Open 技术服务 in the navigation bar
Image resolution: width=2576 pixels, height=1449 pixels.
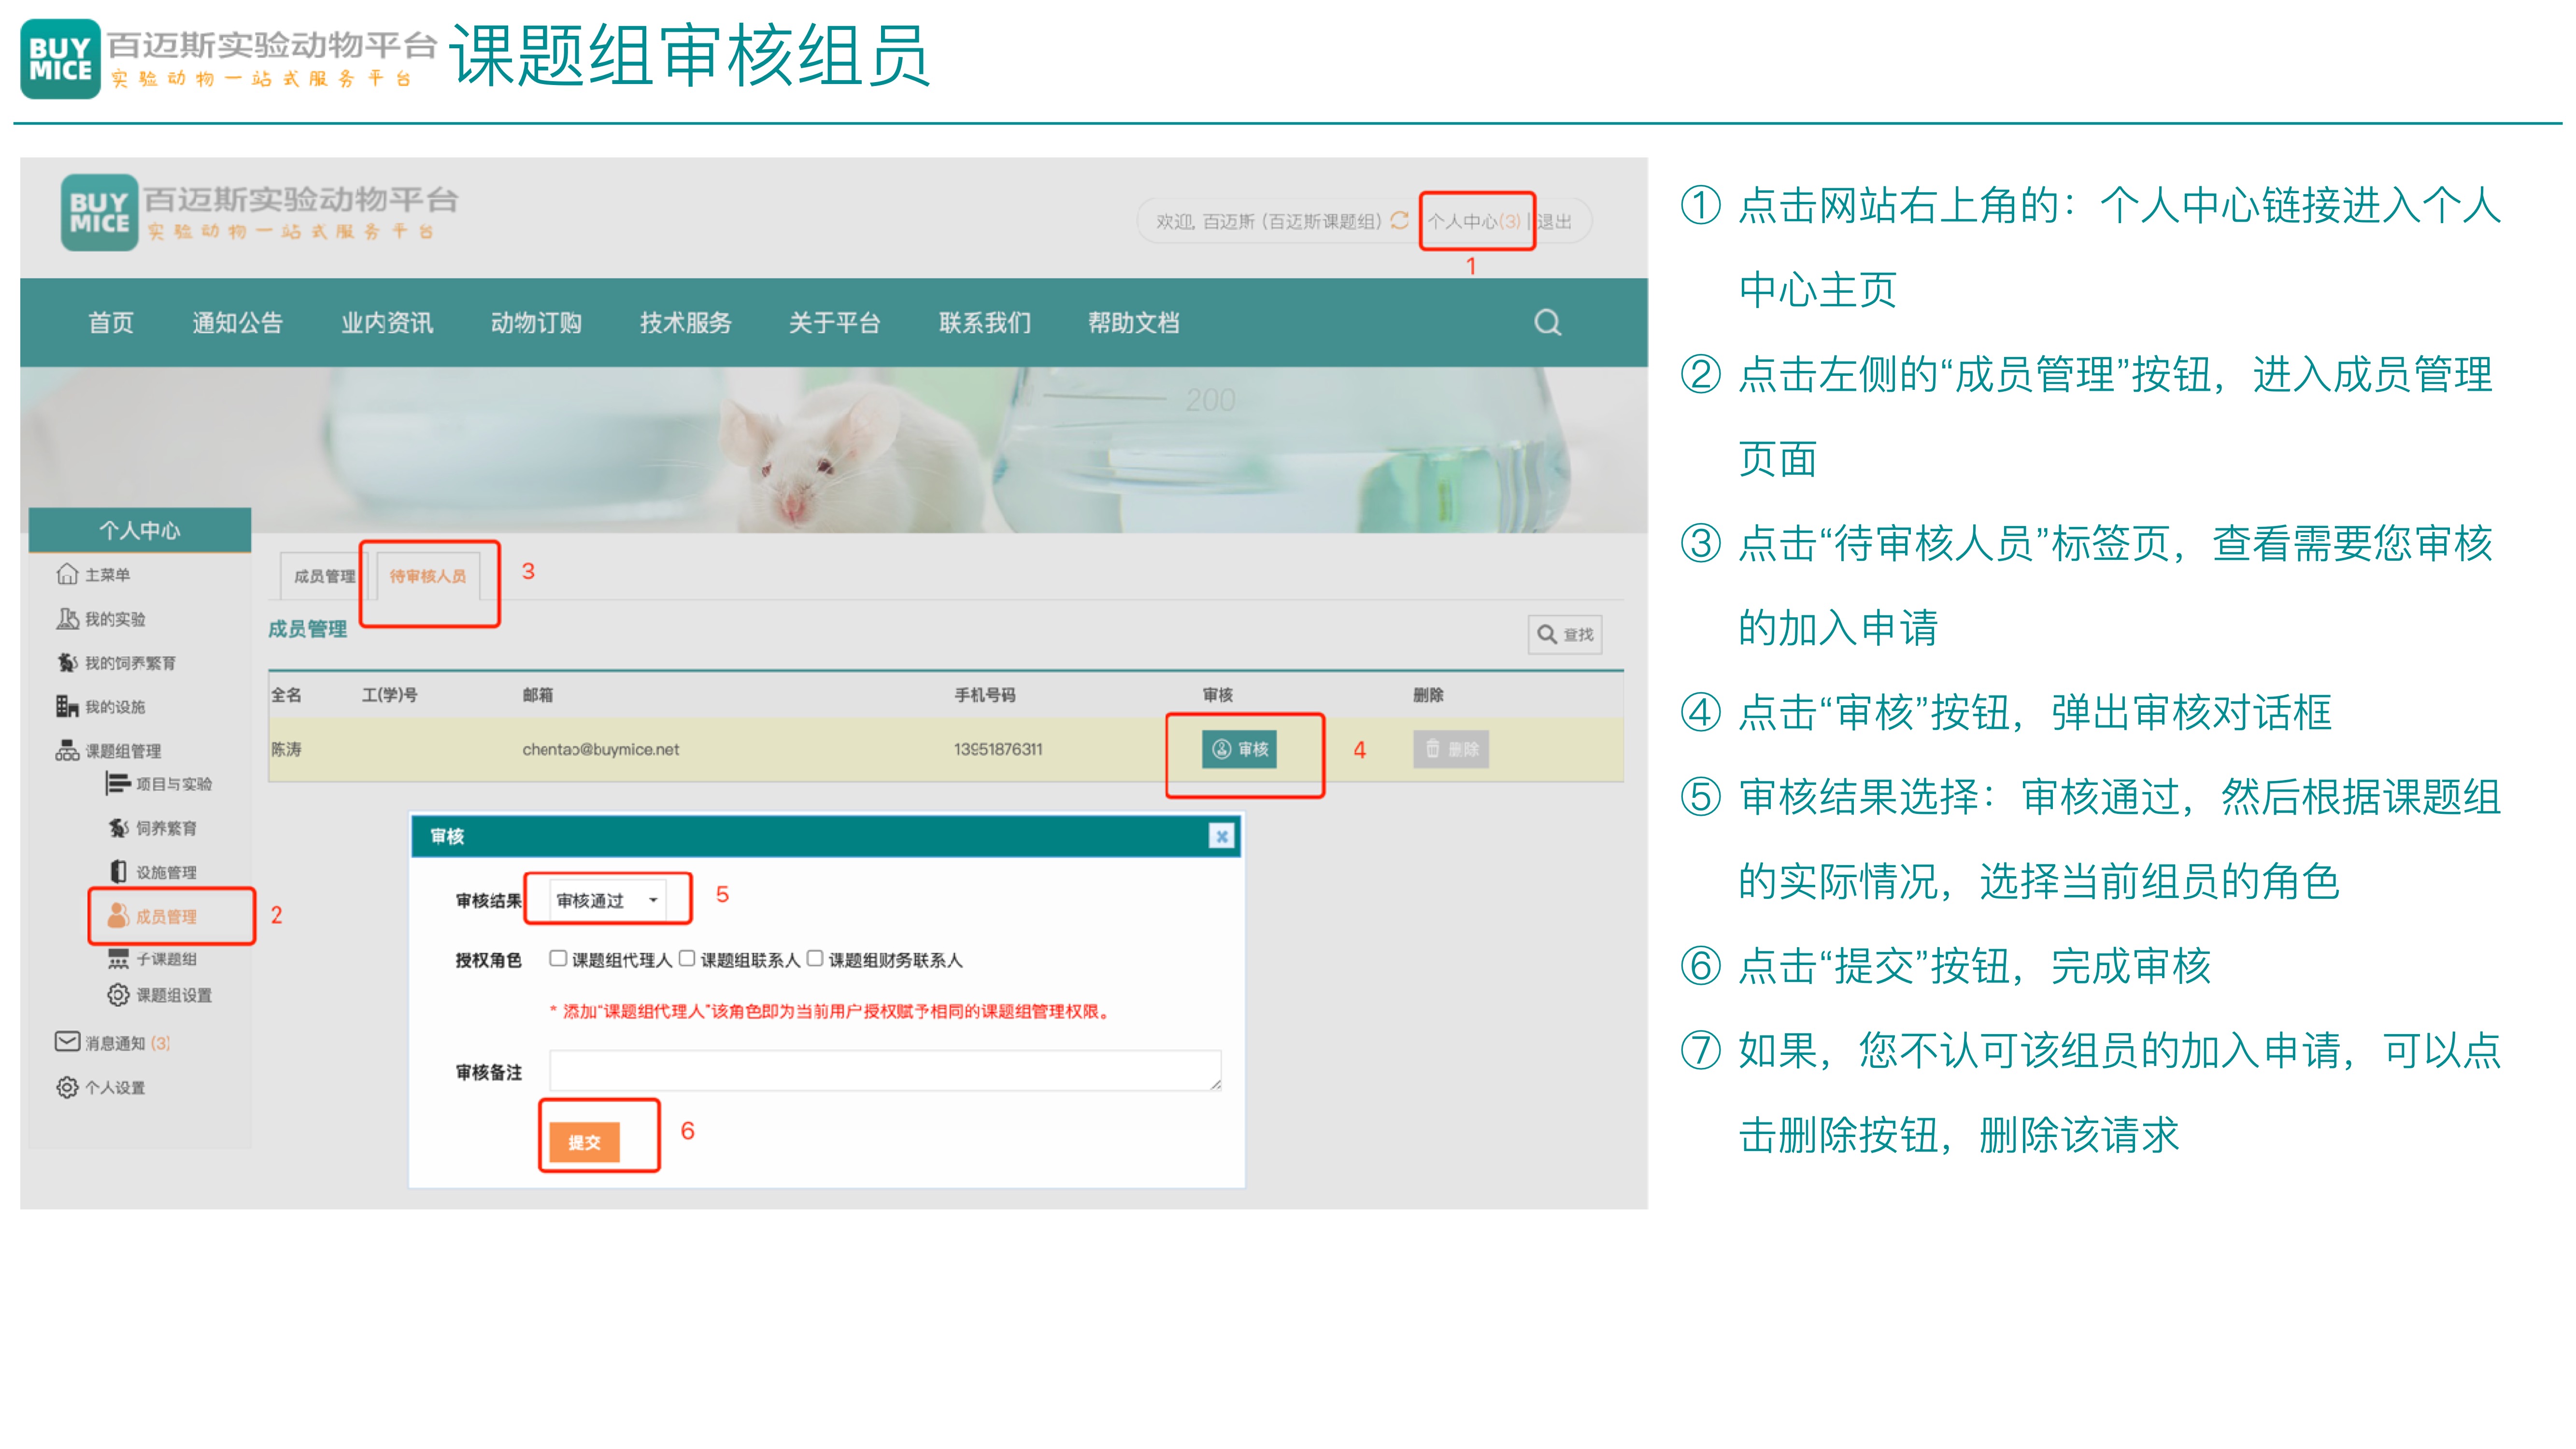pyautogui.click(x=686, y=322)
